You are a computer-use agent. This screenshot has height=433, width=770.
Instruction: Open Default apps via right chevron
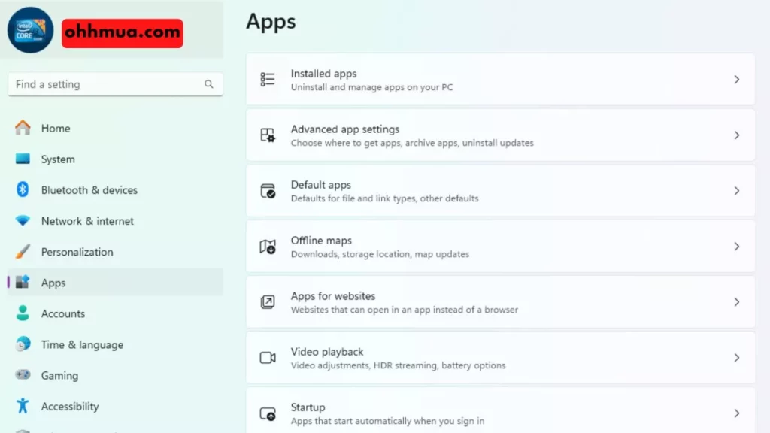737,191
